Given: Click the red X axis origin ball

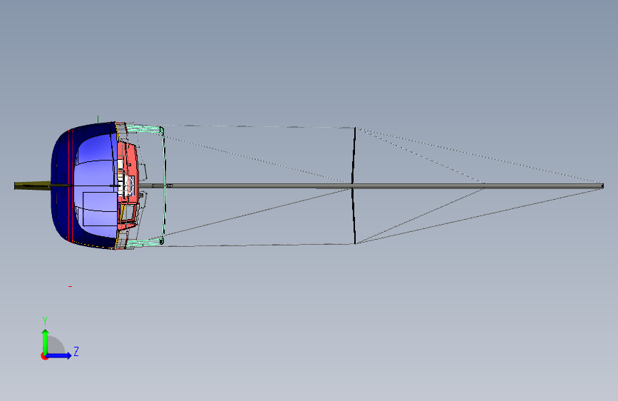Looking at the screenshot, I should (44, 356).
